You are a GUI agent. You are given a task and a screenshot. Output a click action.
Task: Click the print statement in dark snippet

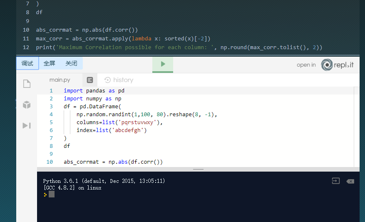pos(179,47)
